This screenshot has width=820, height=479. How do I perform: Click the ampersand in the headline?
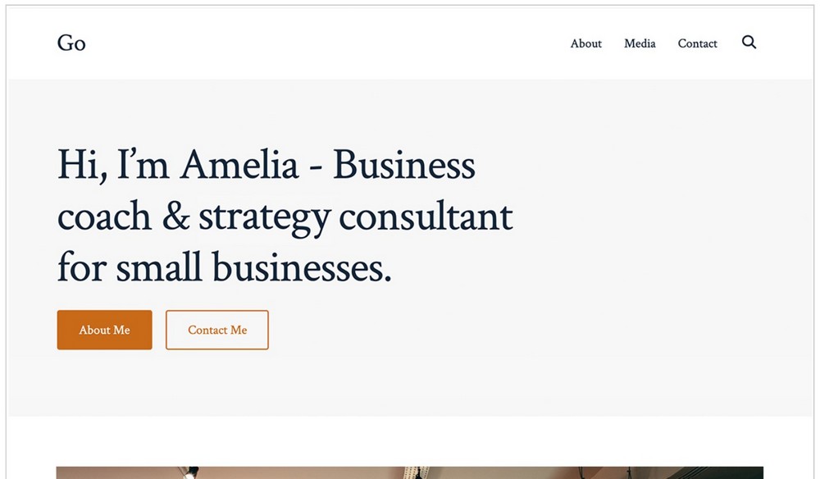pyautogui.click(x=175, y=217)
